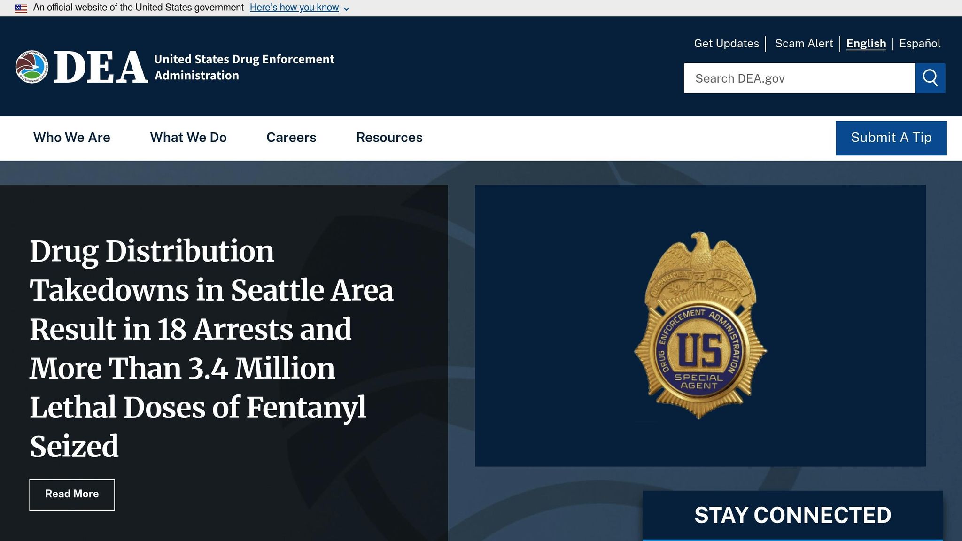Open the Who We Are menu

click(71, 138)
